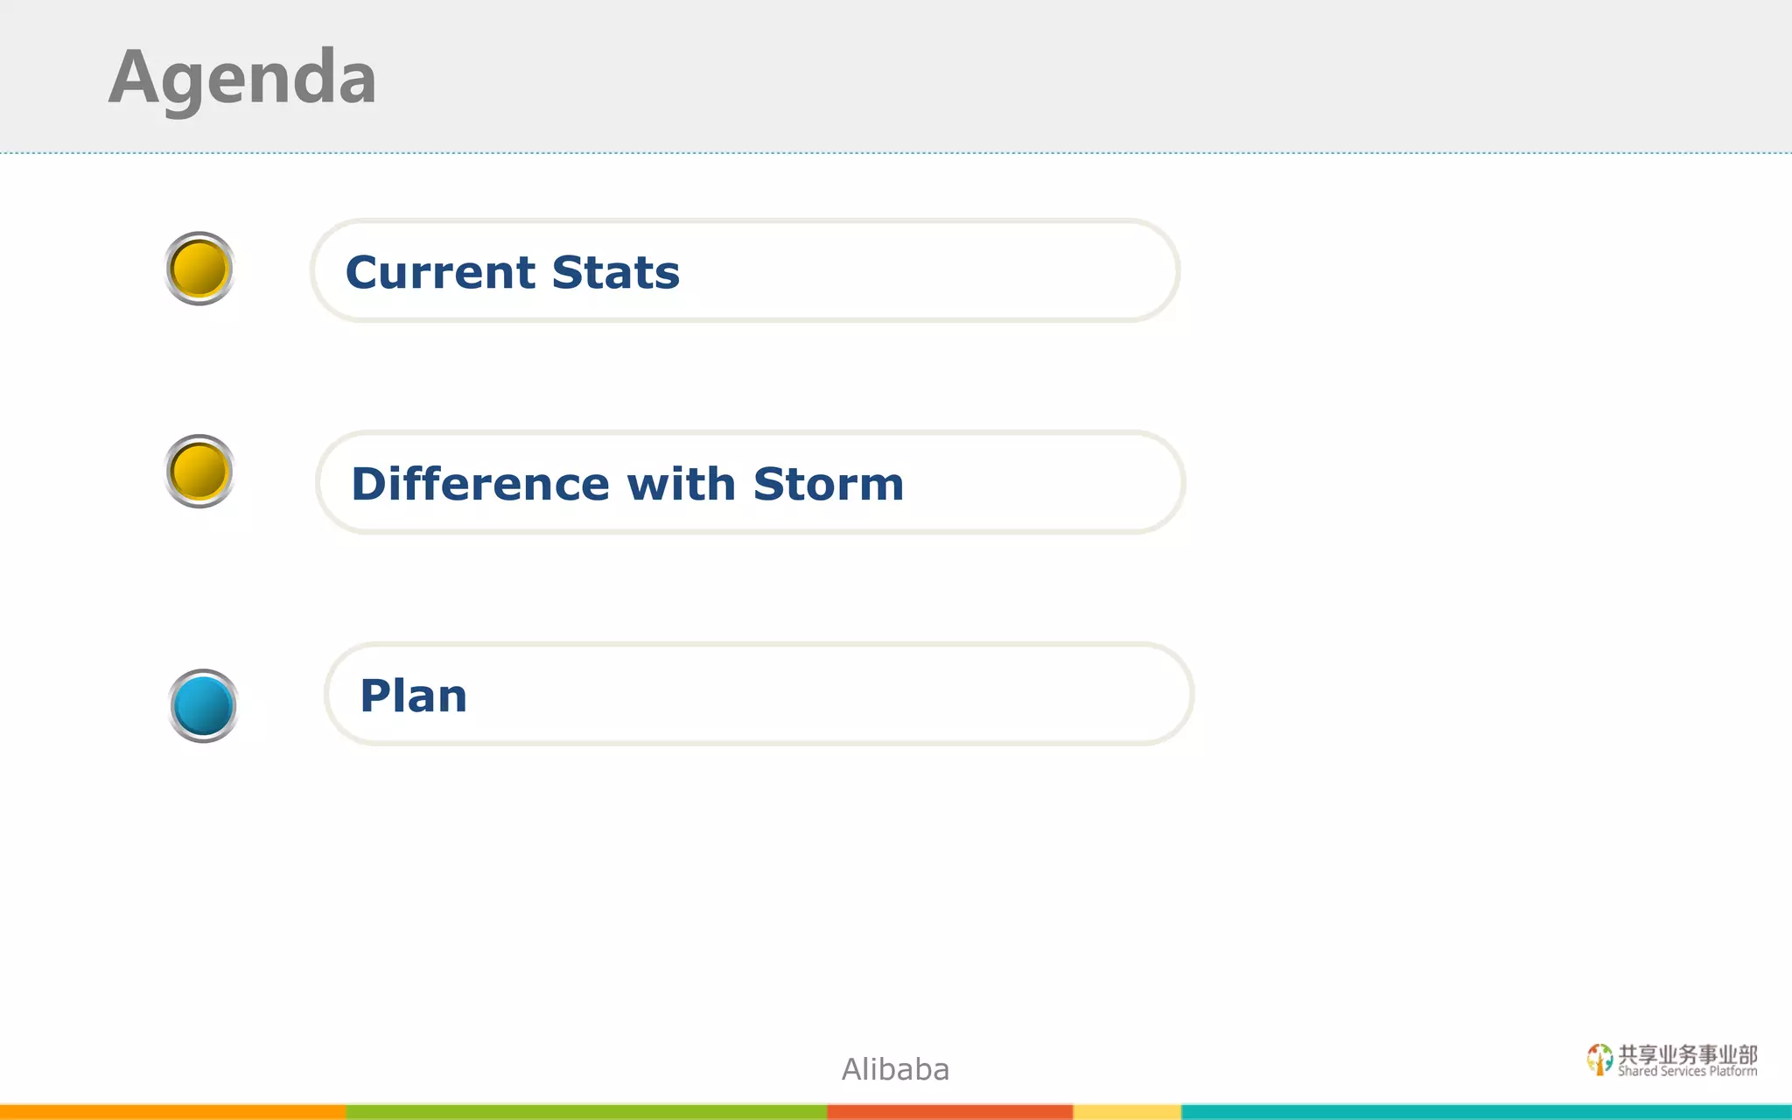Click the yellow bullet beside Current Stats

(x=199, y=269)
